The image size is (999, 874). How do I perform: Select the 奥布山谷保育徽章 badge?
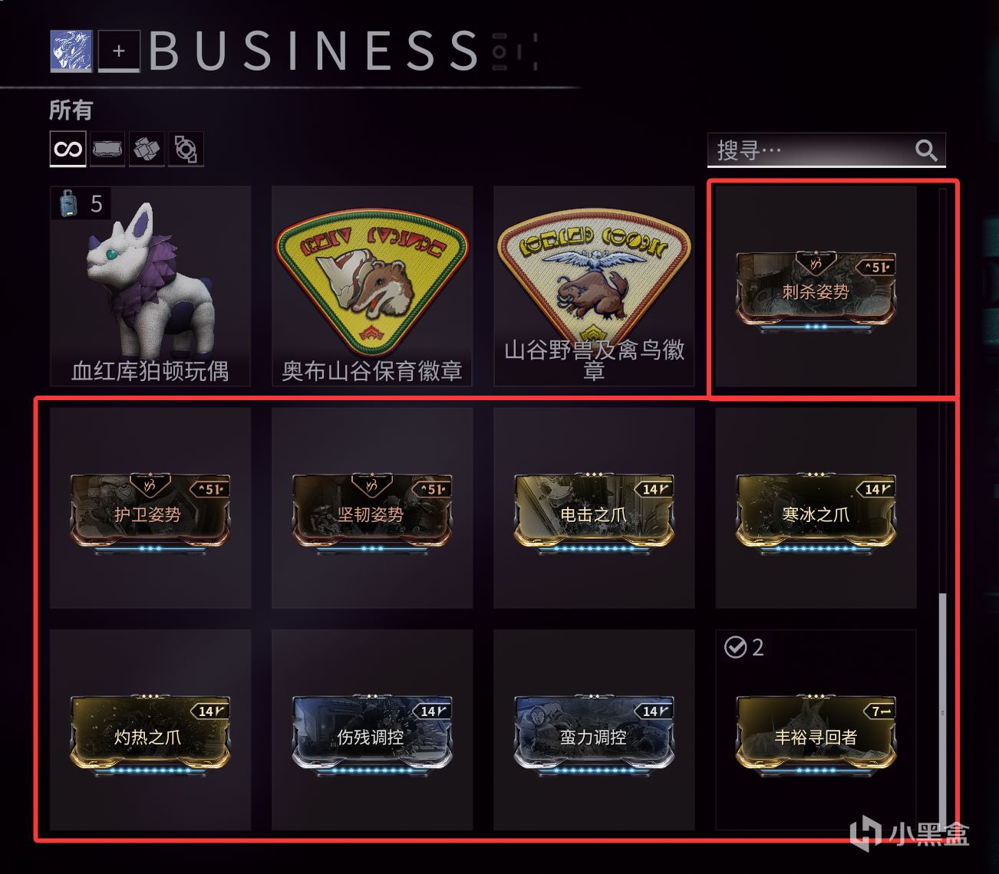click(x=372, y=286)
